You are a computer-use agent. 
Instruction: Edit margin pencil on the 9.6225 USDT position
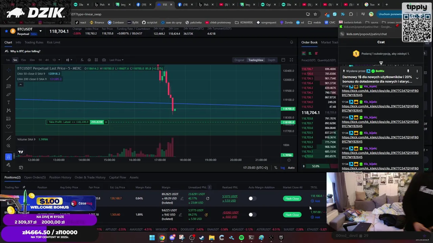pyautogui.click(x=180, y=215)
